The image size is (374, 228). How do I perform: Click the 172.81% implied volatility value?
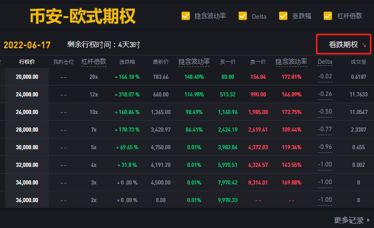(x=292, y=77)
